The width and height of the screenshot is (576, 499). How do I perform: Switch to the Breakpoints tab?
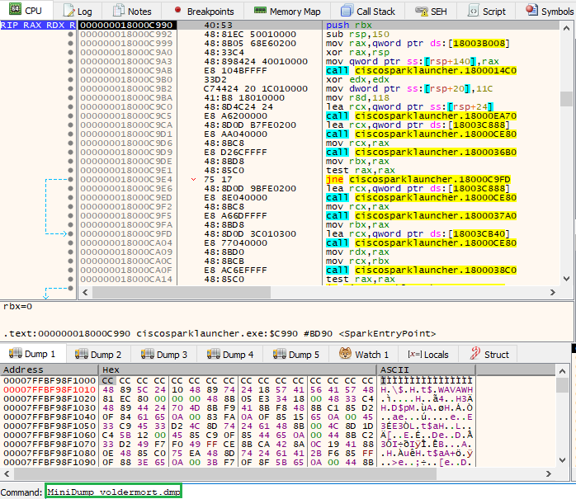pyautogui.click(x=204, y=12)
